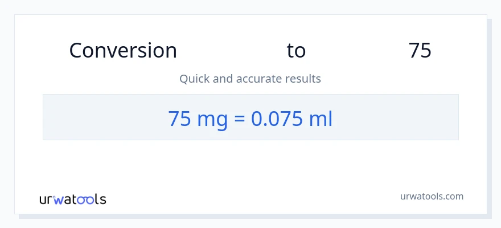The height and width of the screenshot is (228, 501).
Task: Click the "0.075" value in the result
Action: point(277,118)
